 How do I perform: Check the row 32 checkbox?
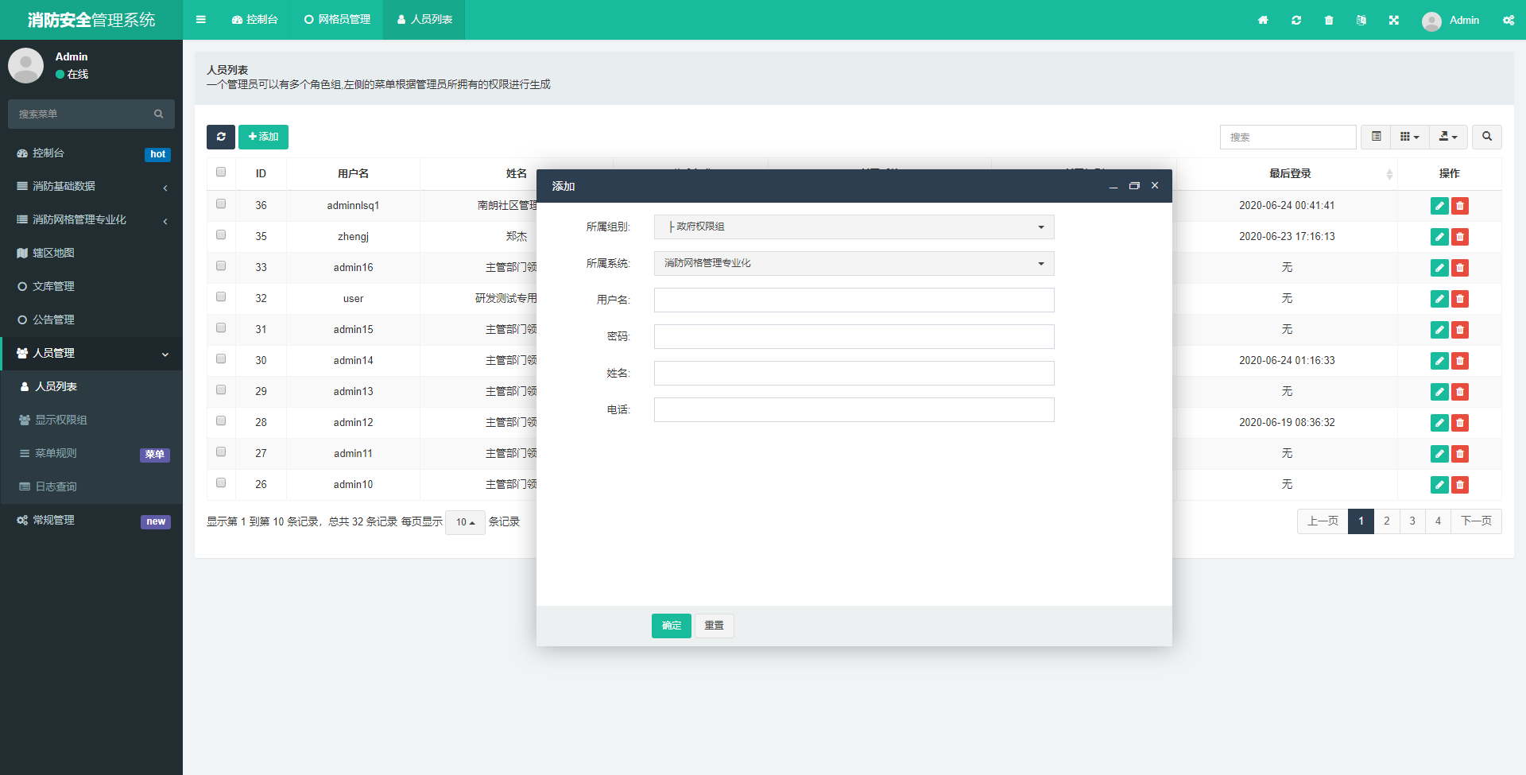pos(221,296)
